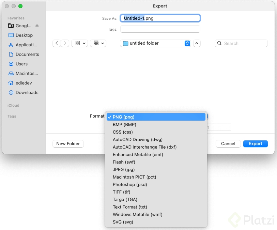Click the Applications icon in Favorites

point(11,45)
